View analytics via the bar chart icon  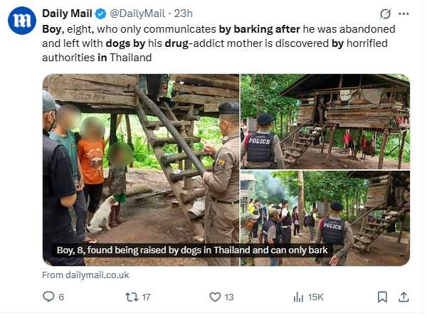(298, 297)
